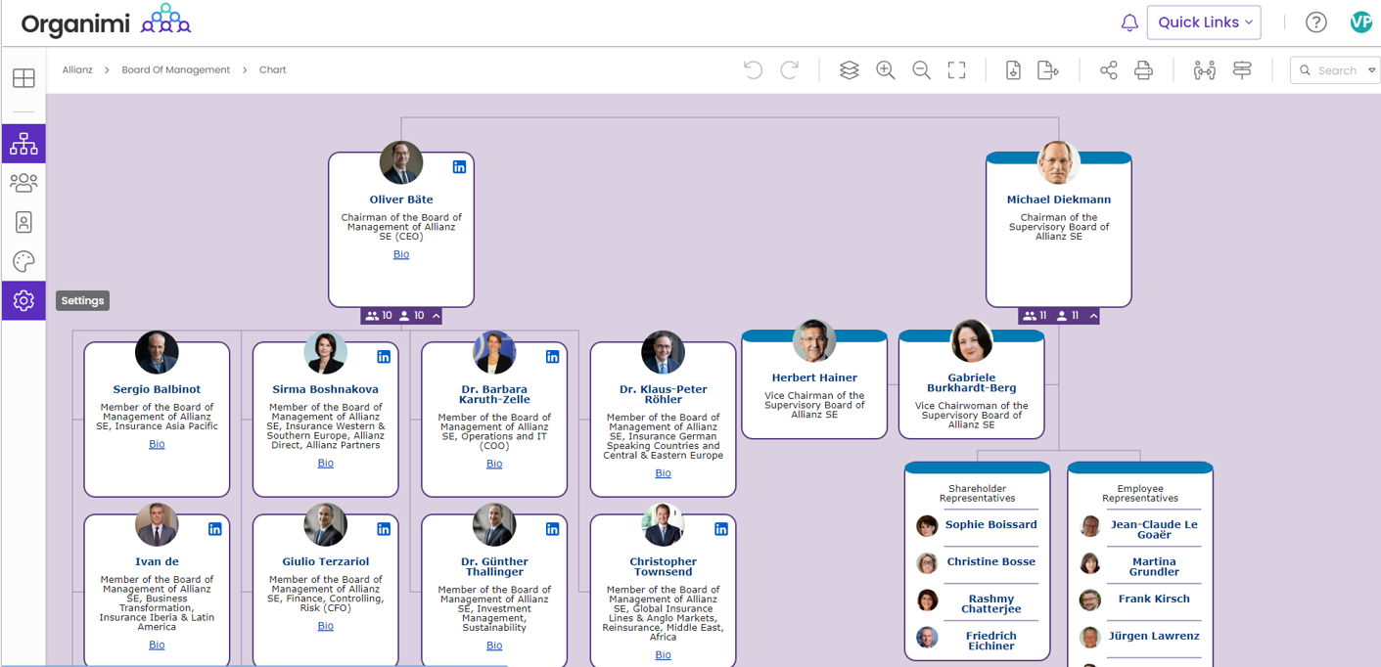Open the Settings gear icon in sidebar
This screenshot has height=667, width=1381.
23,300
